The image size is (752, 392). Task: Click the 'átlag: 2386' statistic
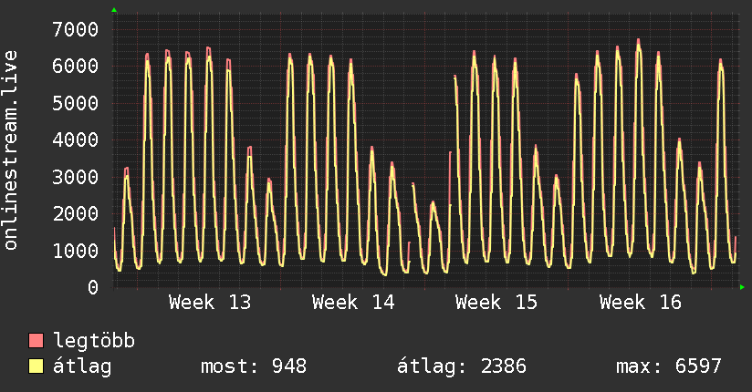[462, 366]
